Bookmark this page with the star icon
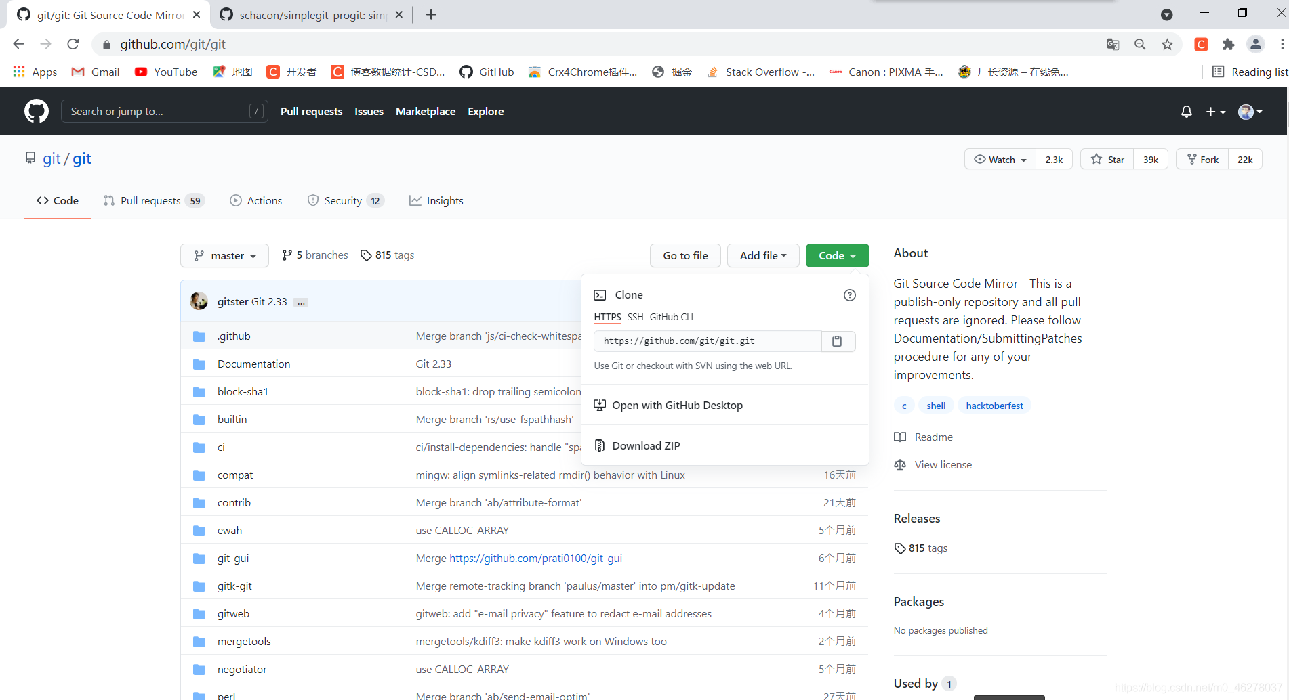This screenshot has width=1289, height=700. [x=1167, y=45]
